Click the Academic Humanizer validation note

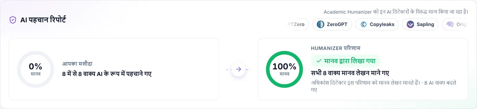[396, 12]
